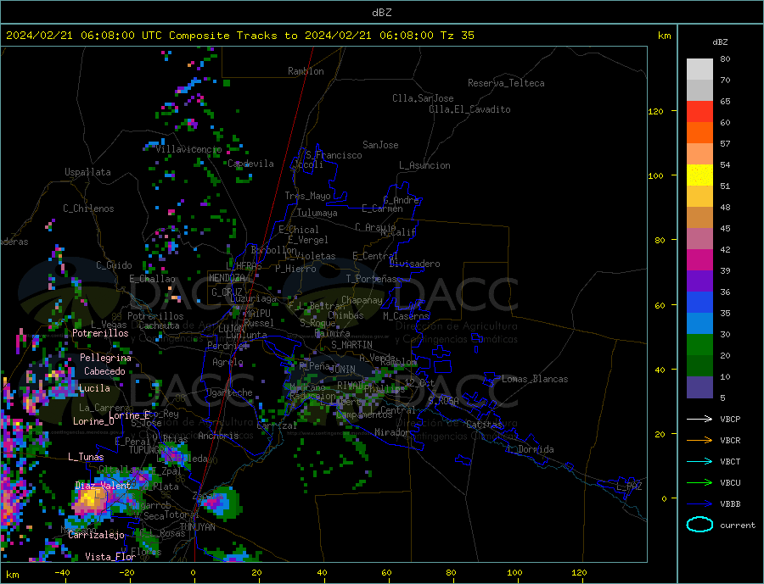Select the magenta 39-42 dBZ color swatch
This screenshot has height=584, width=764.
[x=699, y=260]
